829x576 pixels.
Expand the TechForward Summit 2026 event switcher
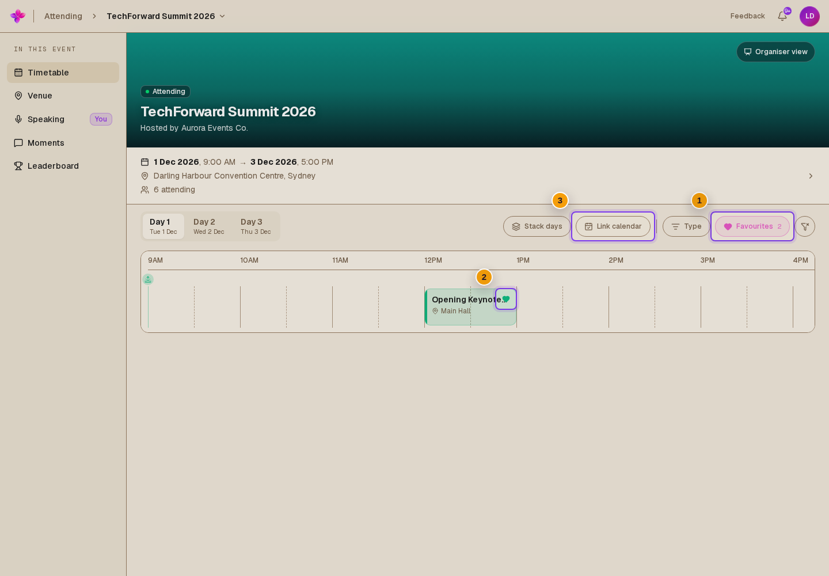click(x=166, y=16)
